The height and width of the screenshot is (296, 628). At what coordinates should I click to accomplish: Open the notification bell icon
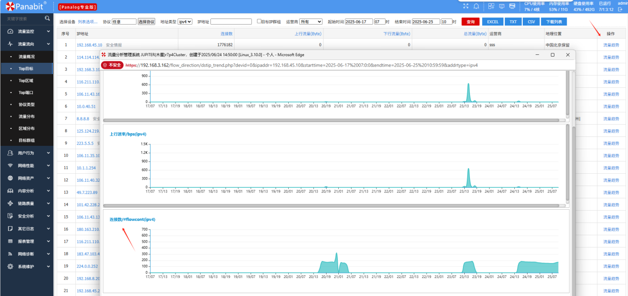point(477,6)
